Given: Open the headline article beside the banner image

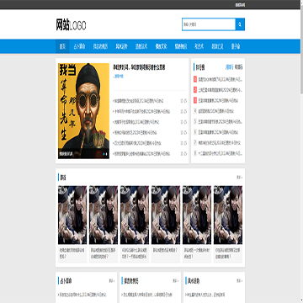Looking at the screenshot, I should coord(139,67).
